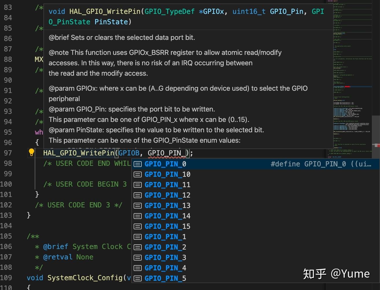The width and height of the screenshot is (380, 290).
Task: Click the #define GPIO_PIN_0 detail text
Action: pos(321,164)
